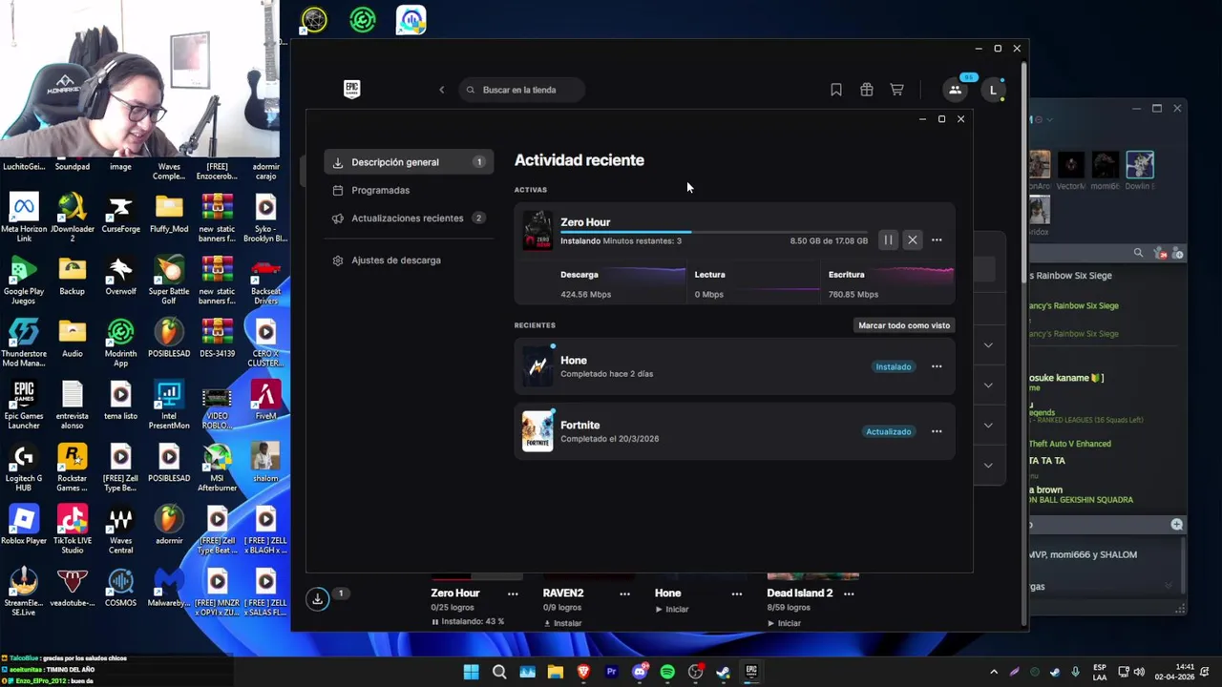This screenshot has width=1222, height=687.
Task: Click add-group plus icon in Steam friends
Action: (x=1176, y=525)
